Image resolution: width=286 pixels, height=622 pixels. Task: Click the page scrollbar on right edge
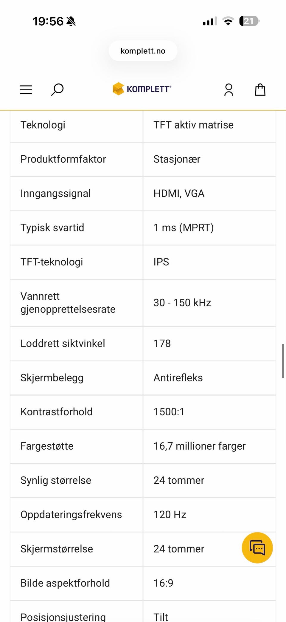tap(283, 361)
